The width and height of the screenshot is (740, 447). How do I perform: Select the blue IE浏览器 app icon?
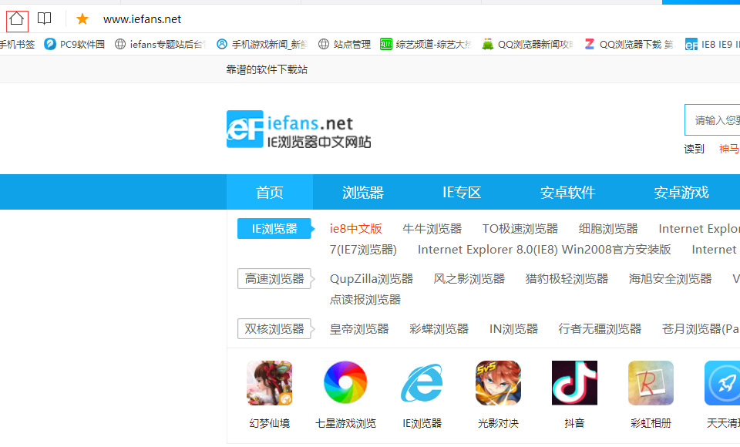coord(422,383)
